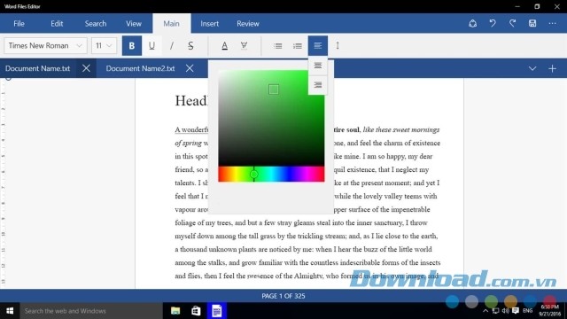The image size is (567, 319).
Task: Click the color selection square marker
Action: click(274, 89)
